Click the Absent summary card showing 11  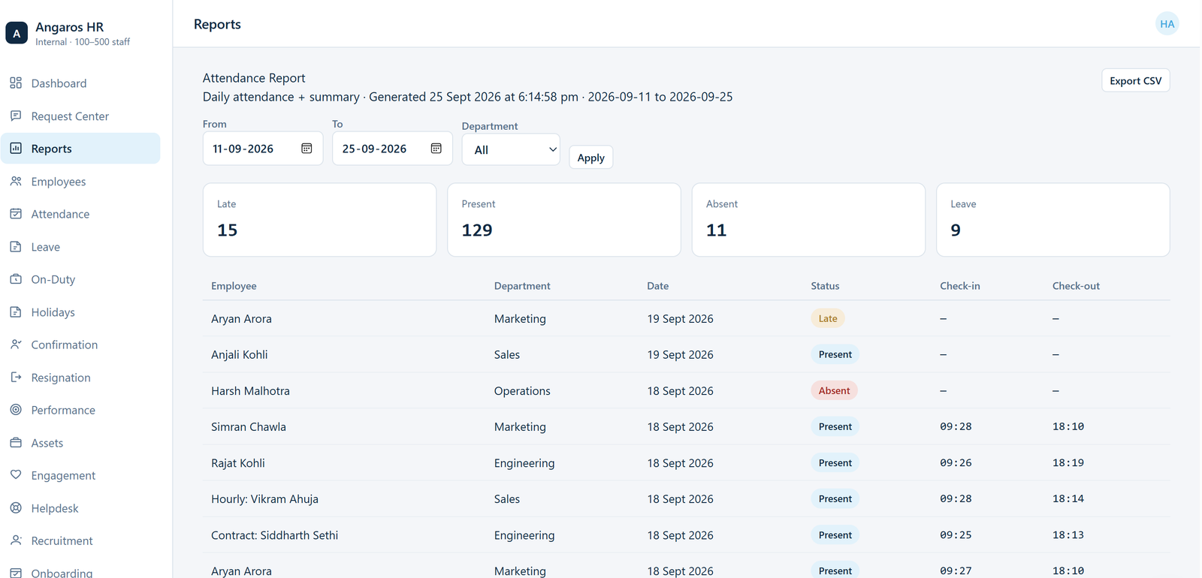tap(808, 220)
